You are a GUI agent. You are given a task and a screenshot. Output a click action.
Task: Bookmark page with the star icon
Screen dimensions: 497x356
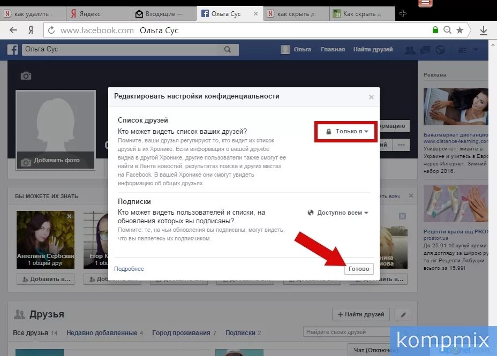coord(460,30)
